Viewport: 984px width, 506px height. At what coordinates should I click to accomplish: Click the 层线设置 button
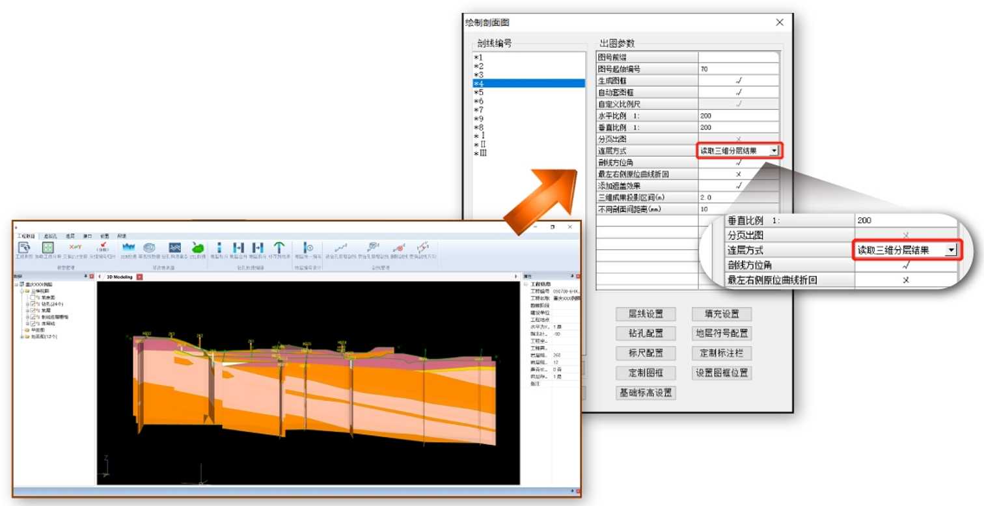click(x=646, y=314)
